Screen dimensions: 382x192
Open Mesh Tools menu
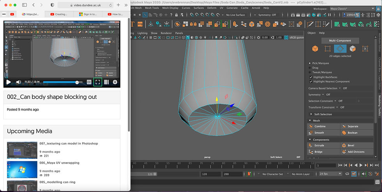[x=152, y=8]
